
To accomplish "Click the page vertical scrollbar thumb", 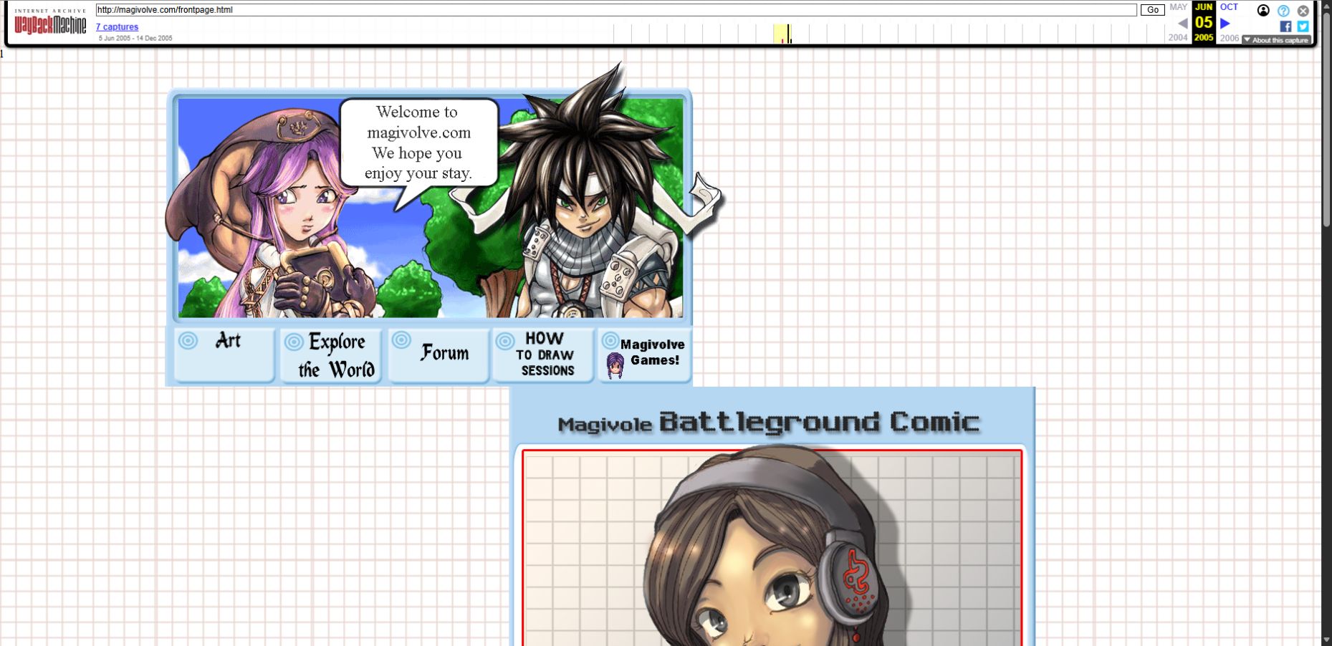I will (1326, 119).
